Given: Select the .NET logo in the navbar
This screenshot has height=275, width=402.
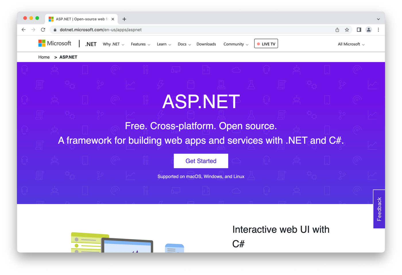Looking at the screenshot, I should point(90,44).
